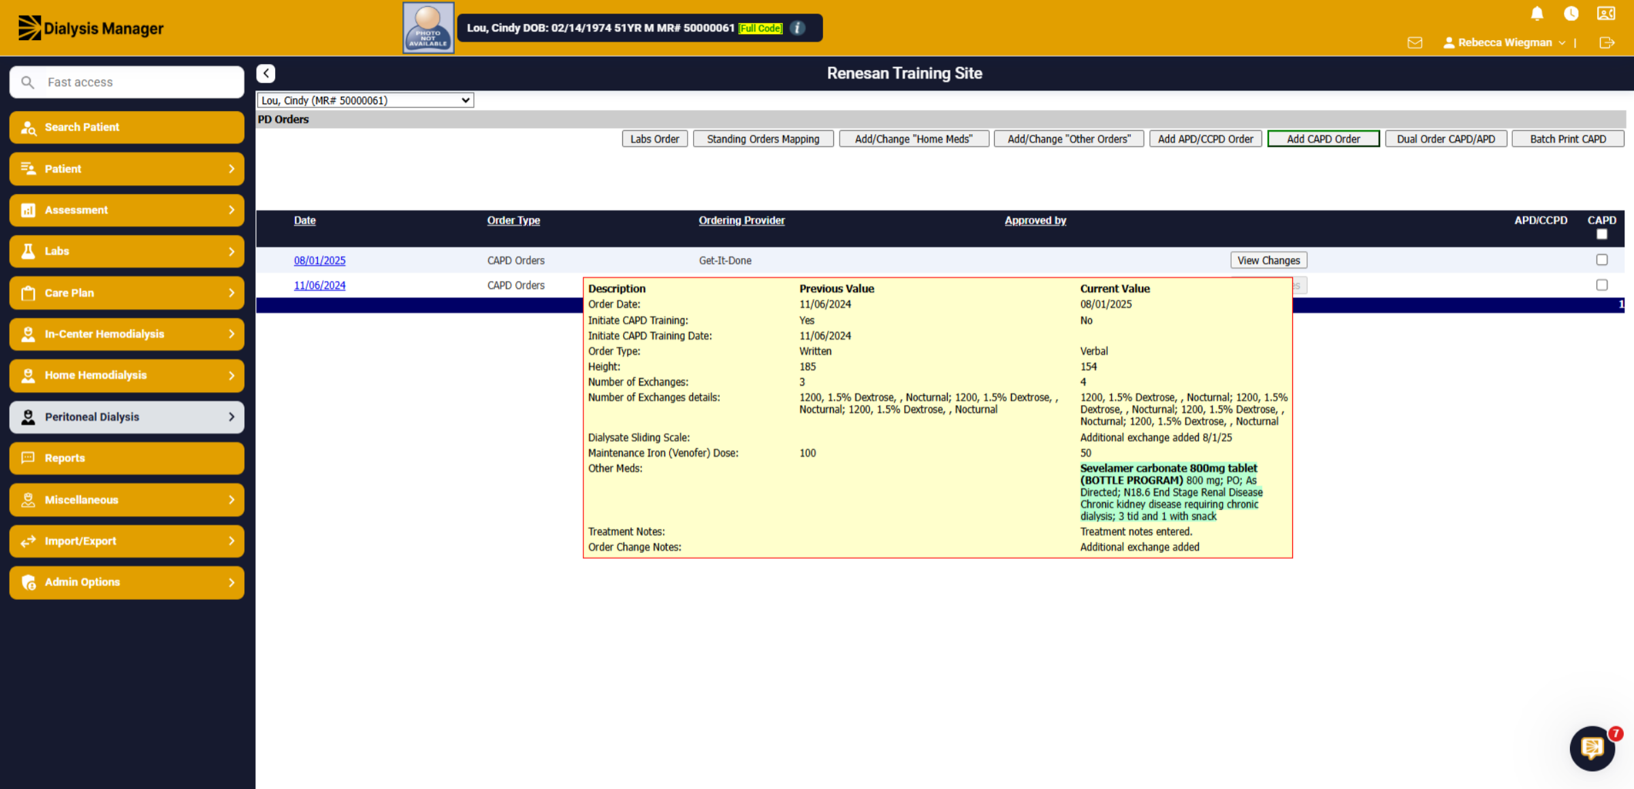Click the patient info 'i' icon
The image size is (1634, 789).
point(797,28)
